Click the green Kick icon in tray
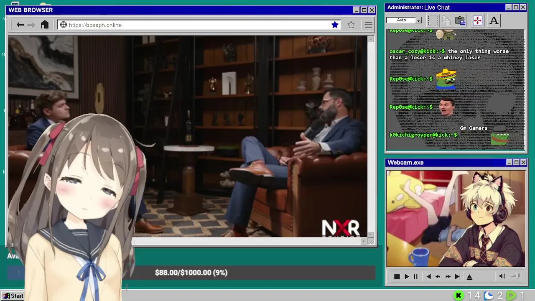This screenshot has width=535, height=301. pos(459,296)
